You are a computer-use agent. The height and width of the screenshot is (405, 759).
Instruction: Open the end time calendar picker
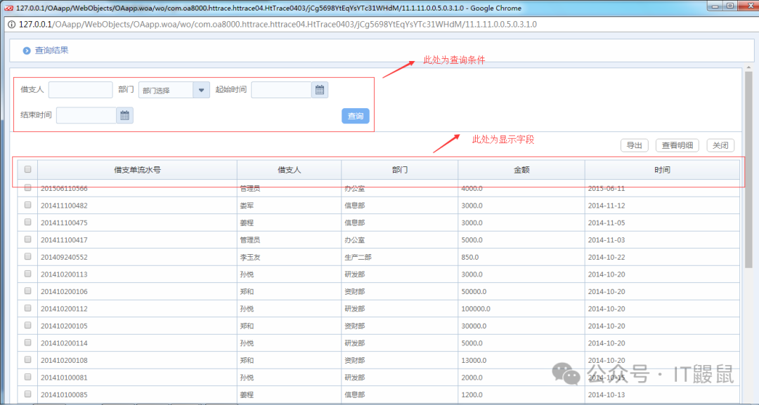tap(124, 116)
